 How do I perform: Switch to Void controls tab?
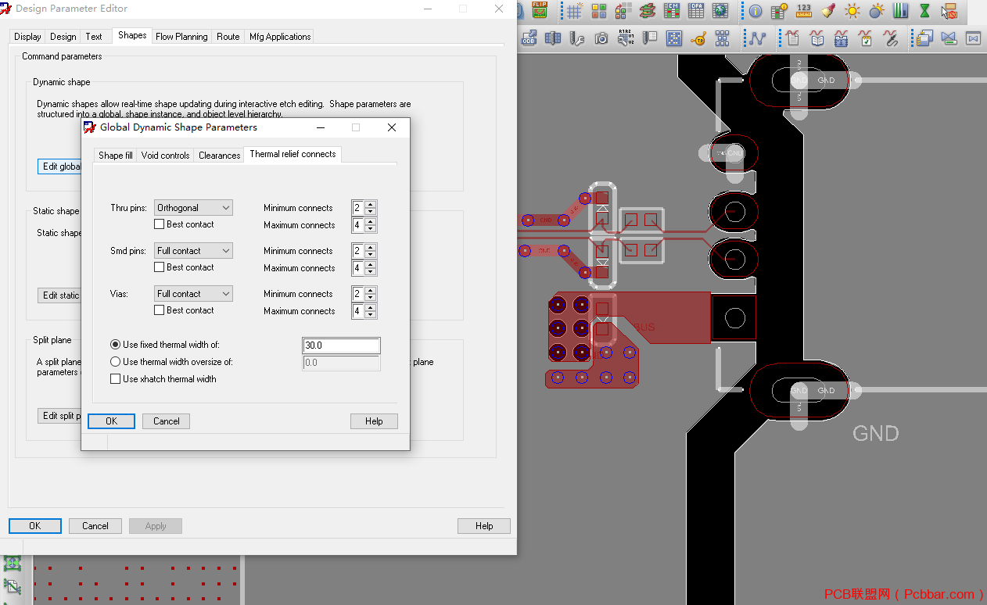pyautogui.click(x=165, y=156)
